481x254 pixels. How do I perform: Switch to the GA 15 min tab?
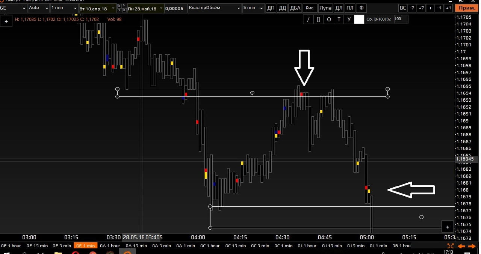[x=136, y=246]
